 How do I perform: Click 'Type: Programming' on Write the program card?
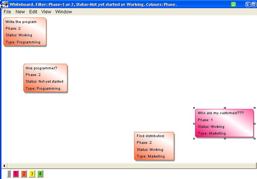coord(23,42)
